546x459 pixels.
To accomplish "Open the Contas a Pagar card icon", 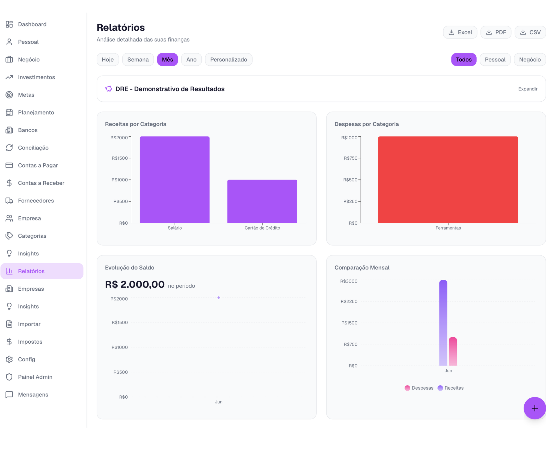I will 9,165.
